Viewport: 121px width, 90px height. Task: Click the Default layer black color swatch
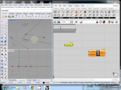(x=44, y=83)
